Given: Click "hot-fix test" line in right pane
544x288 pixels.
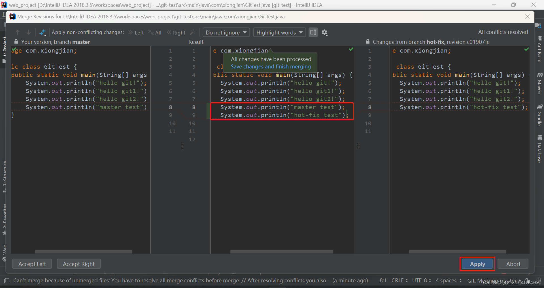Looking at the screenshot, I should (x=464, y=107).
